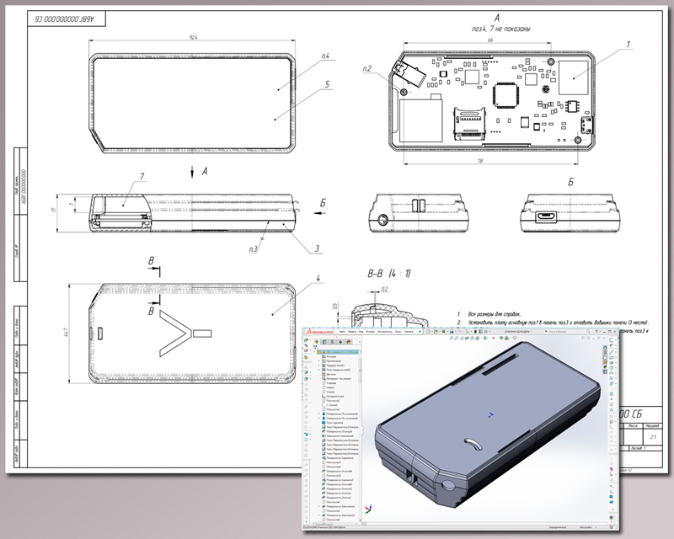Click the Options gear icon
674x539 pixels.
pos(486,331)
